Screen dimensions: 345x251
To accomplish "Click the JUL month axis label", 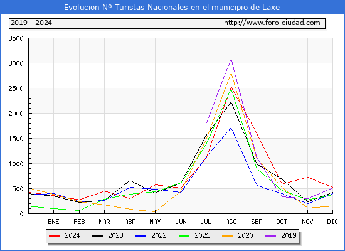I will point(206,222).
